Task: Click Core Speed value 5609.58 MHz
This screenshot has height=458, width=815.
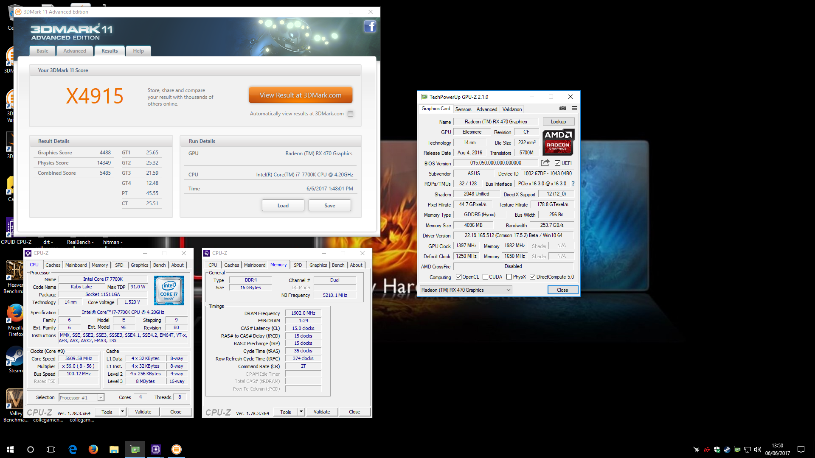Action: tap(79, 359)
